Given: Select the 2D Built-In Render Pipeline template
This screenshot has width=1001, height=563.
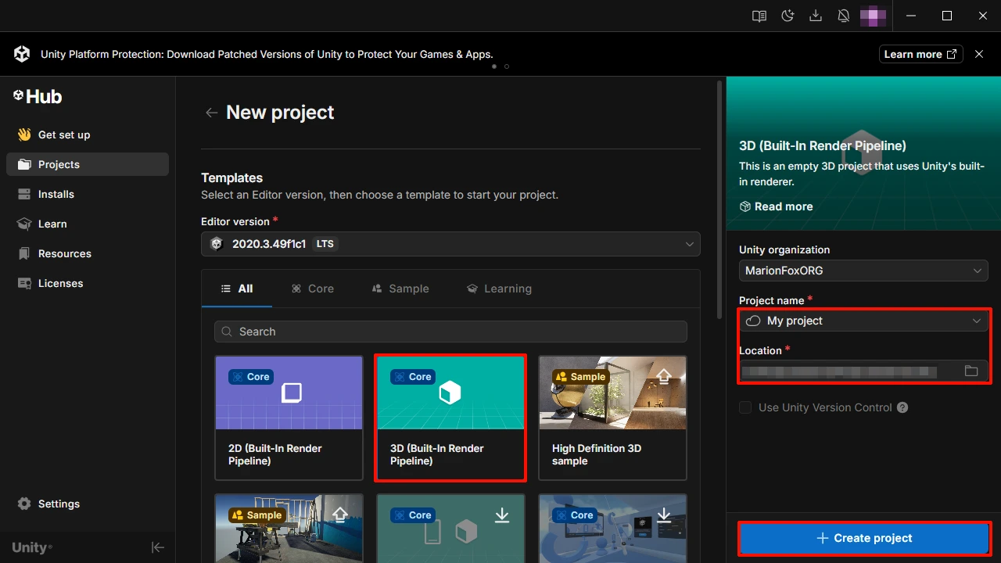Looking at the screenshot, I should click(x=289, y=418).
